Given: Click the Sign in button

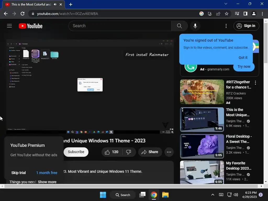Looking at the screenshot, I should [x=246, y=26].
